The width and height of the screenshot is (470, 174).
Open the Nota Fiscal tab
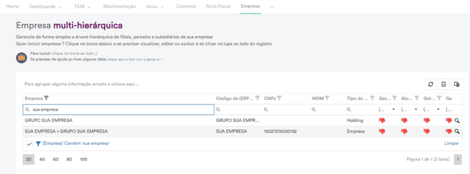coord(218,6)
